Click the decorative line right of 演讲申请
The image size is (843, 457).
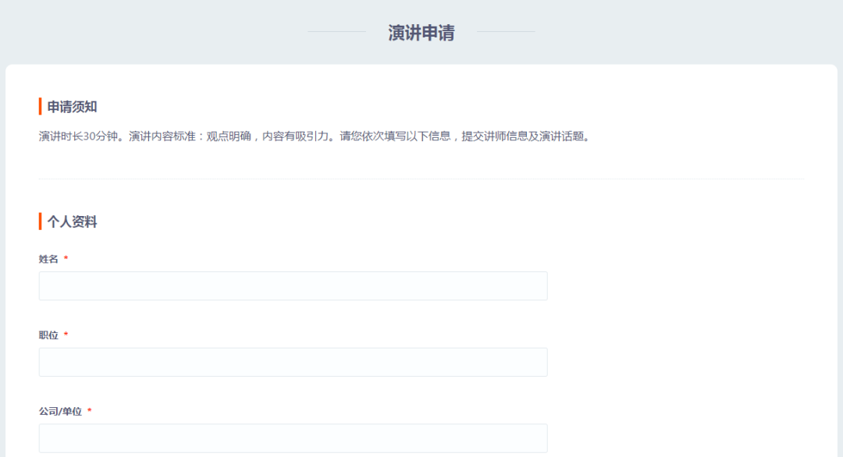(506, 32)
